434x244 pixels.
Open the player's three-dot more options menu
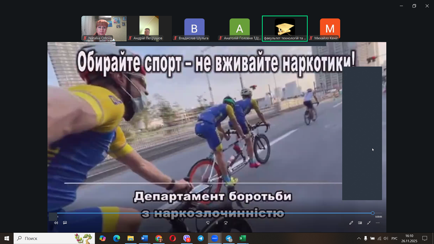coord(378,223)
